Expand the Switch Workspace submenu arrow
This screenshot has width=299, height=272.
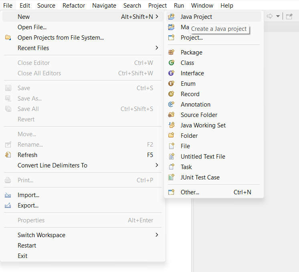coord(157,235)
